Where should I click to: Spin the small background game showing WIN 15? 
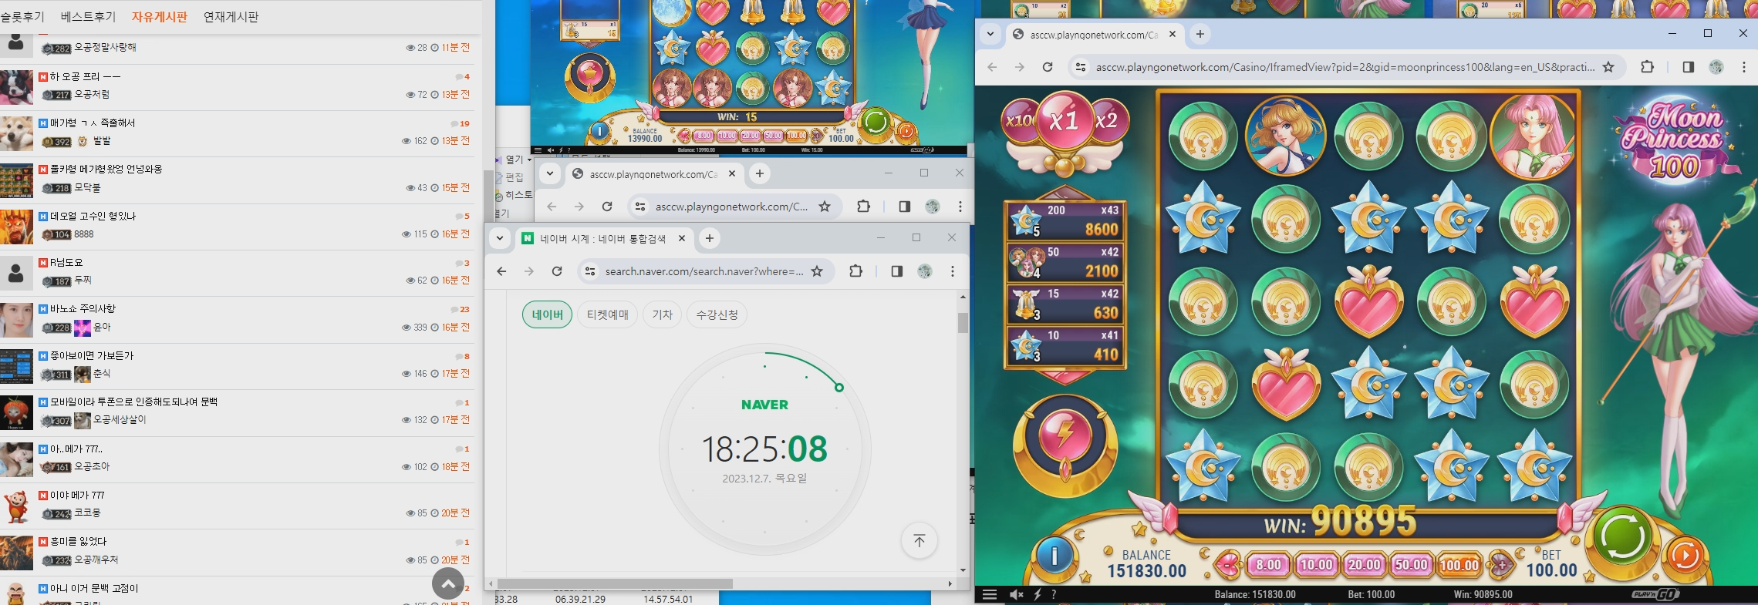875,122
